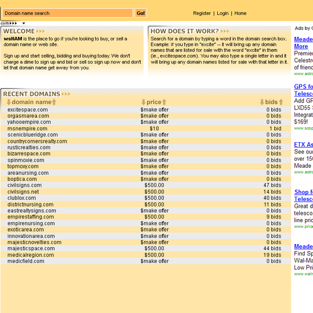The height and width of the screenshot is (313, 313).
Task: Click $500.00 price for clublox.com
Action: pyautogui.click(x=154, y=198)
